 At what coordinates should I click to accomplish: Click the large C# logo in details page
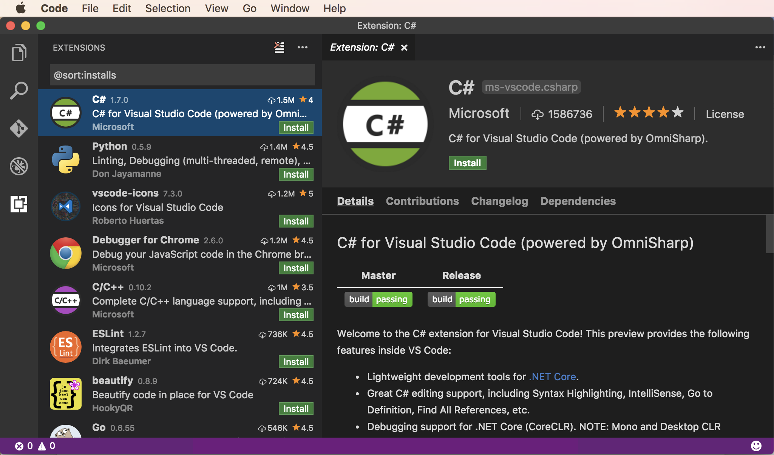(385, 124)
